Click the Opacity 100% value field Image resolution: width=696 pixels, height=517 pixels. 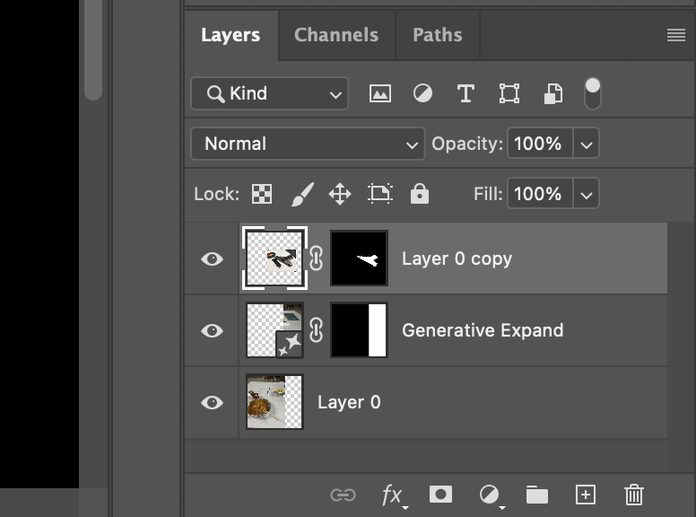[540, 144]
